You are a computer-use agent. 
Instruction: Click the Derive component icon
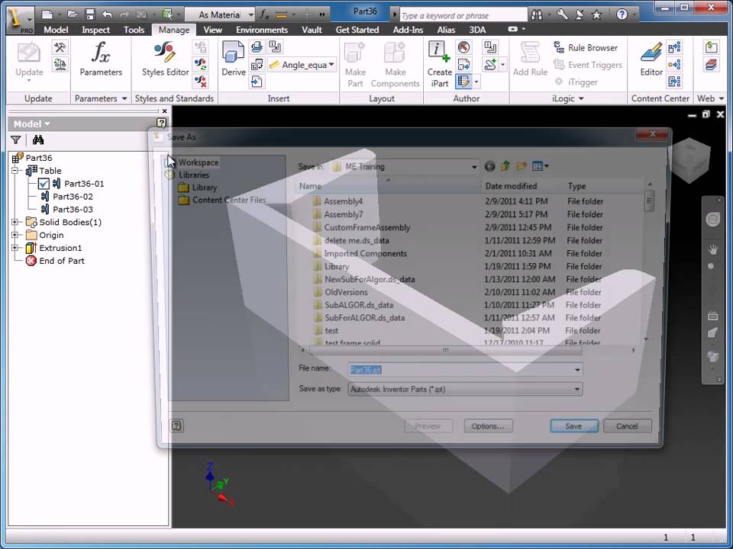pyautogui.click(x=234, y=59)
